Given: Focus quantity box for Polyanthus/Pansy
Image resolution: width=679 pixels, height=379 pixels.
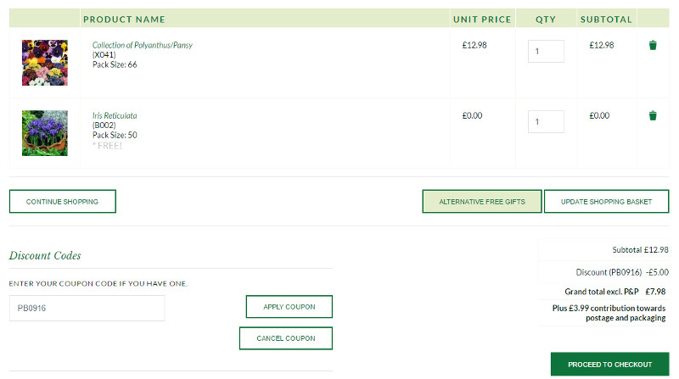Looking at the screenshot, I should pyautogui.click(x=546, y=51).
